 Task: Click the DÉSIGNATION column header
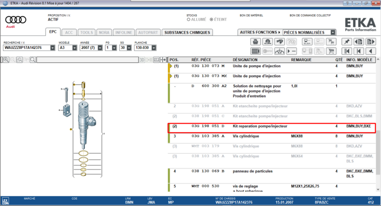click(245, 60)
